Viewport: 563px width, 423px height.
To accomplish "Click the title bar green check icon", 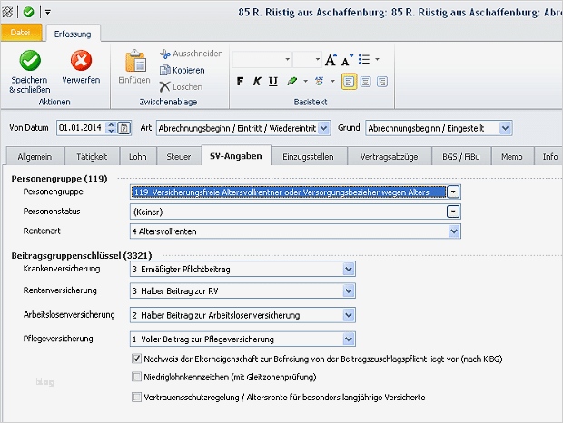I will click(x=28, y=12).
